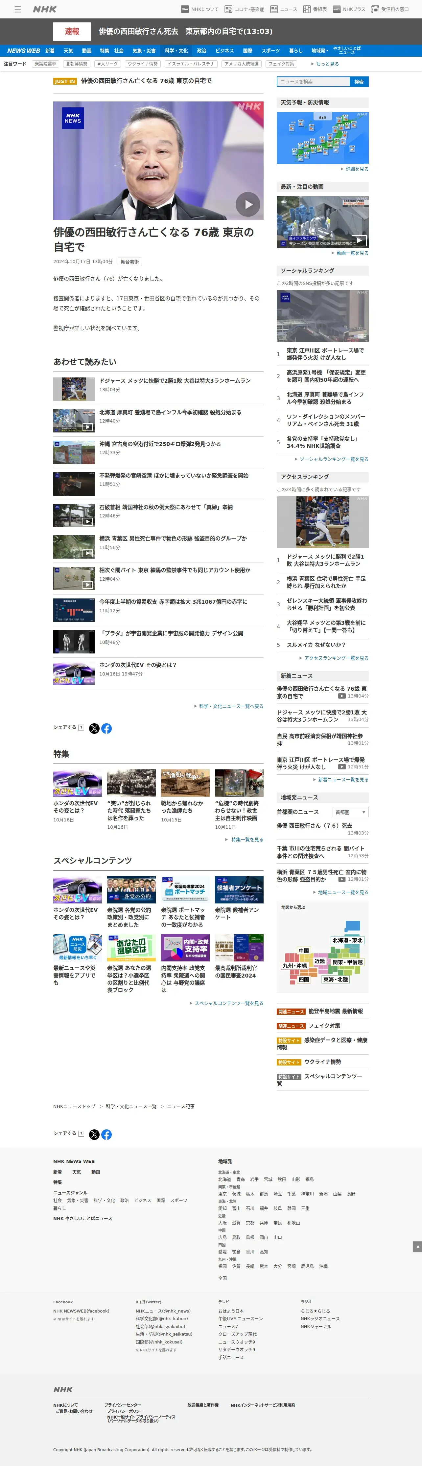Viewport: 422px width, 1466px height.
Task: Select 科学・文化 navigation tab
Action: [176, 51]
